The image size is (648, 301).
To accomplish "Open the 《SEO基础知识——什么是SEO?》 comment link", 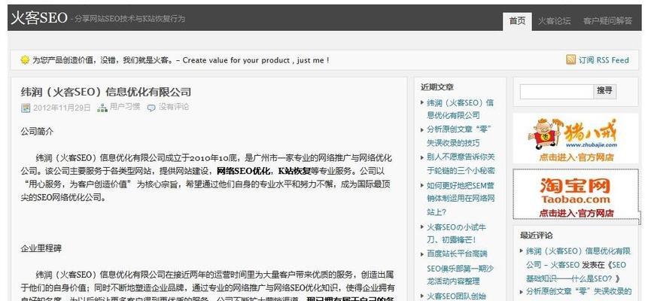I will (577, 272).
